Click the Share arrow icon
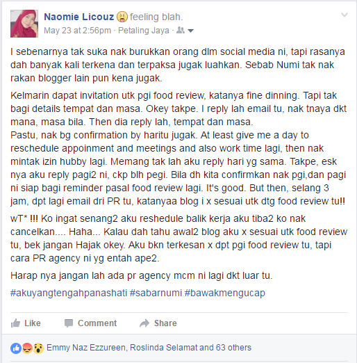 [144, 323]
